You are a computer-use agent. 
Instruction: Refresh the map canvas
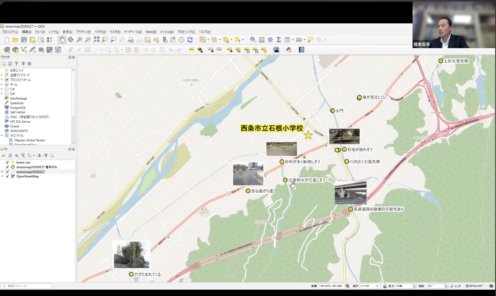pyautogui.click(x=190, y=40)
